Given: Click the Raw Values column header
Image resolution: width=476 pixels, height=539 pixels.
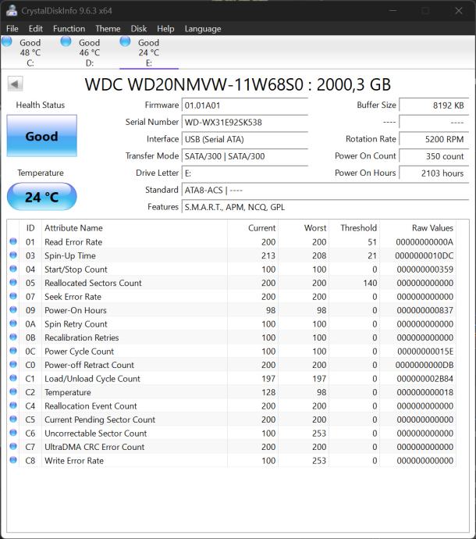Looking at the screenshot, I should tap(418, 228).
